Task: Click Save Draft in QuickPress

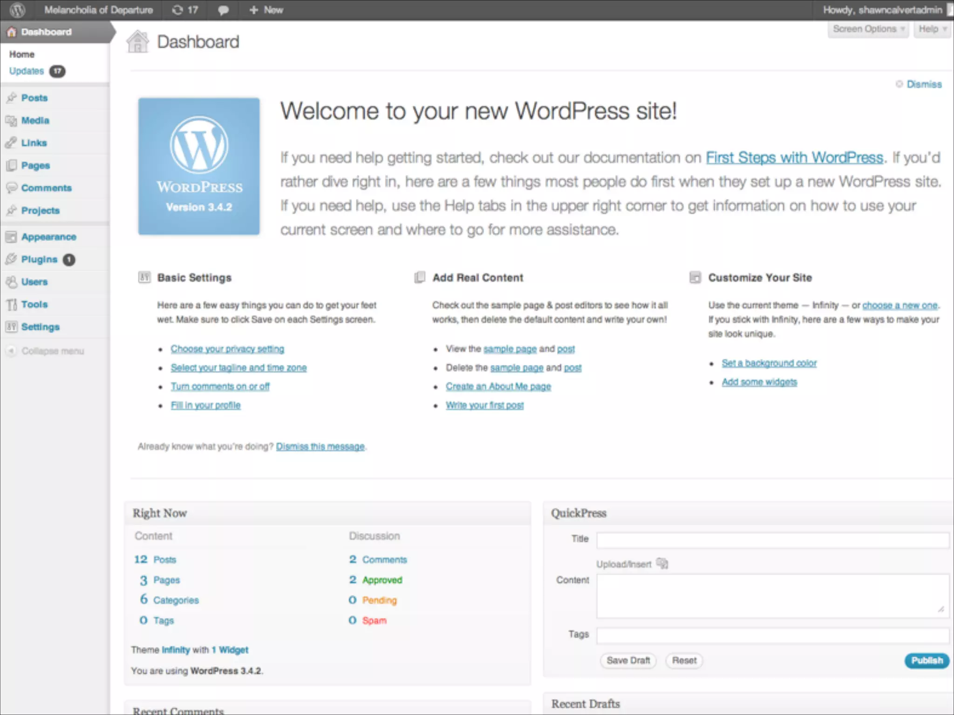Action: coord(628,661)
